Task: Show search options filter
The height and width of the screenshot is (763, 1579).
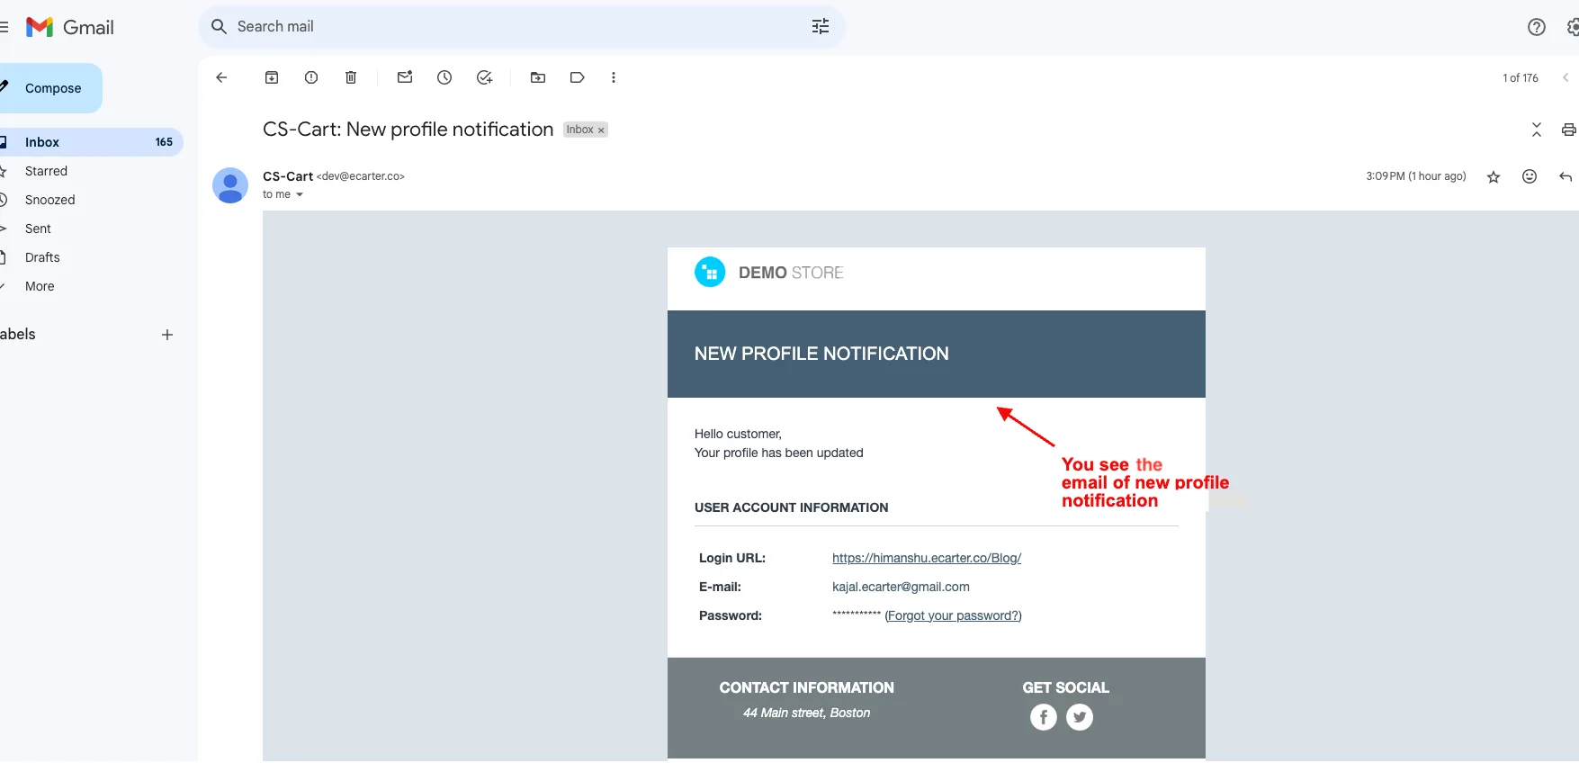Action: pos(821,27)
